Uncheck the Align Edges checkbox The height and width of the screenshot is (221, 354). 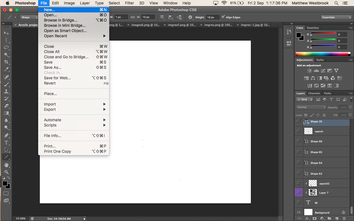coord(223,17)
